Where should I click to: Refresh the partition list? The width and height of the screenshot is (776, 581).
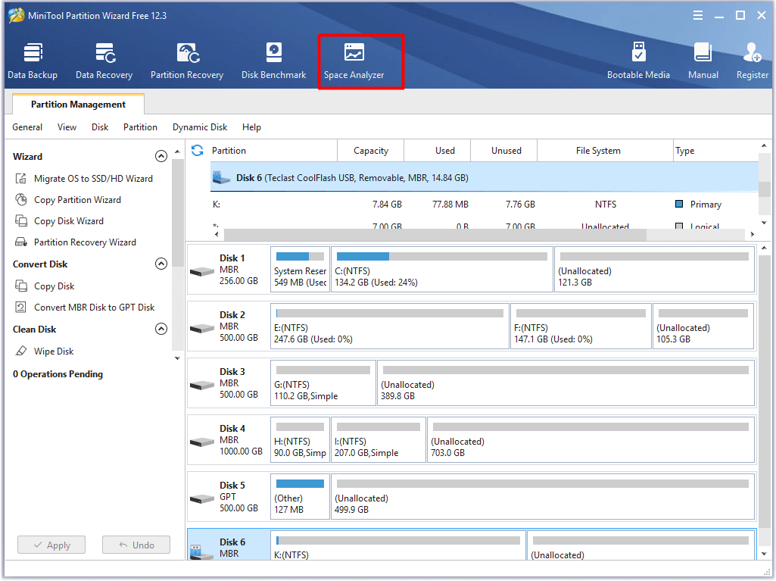click(x=198, y=151)
